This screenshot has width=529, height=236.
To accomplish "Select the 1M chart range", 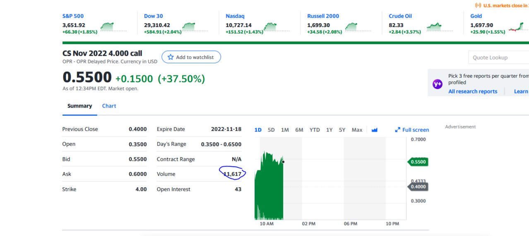I will tap(285, 130).
